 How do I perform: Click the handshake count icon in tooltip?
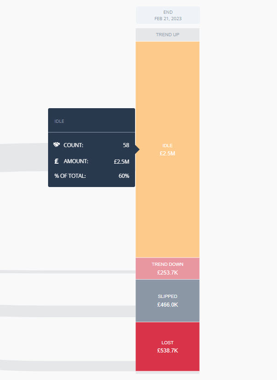click(56, 145)
